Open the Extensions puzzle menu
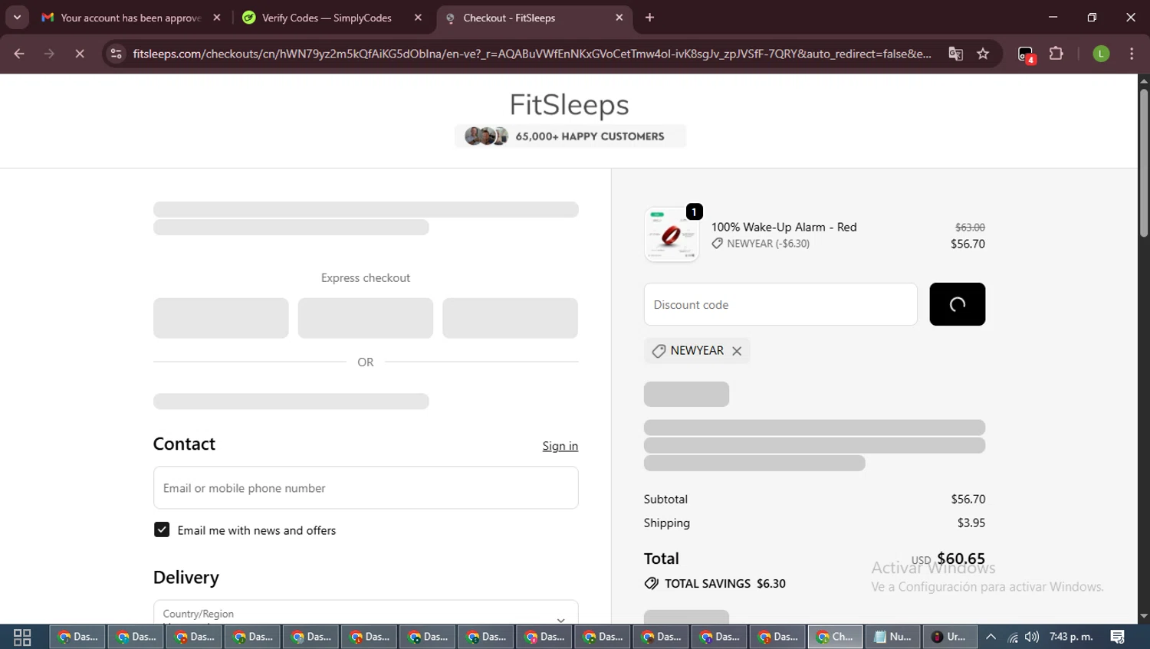This screenshot has width=1150, height=649. coord(1056,54)
